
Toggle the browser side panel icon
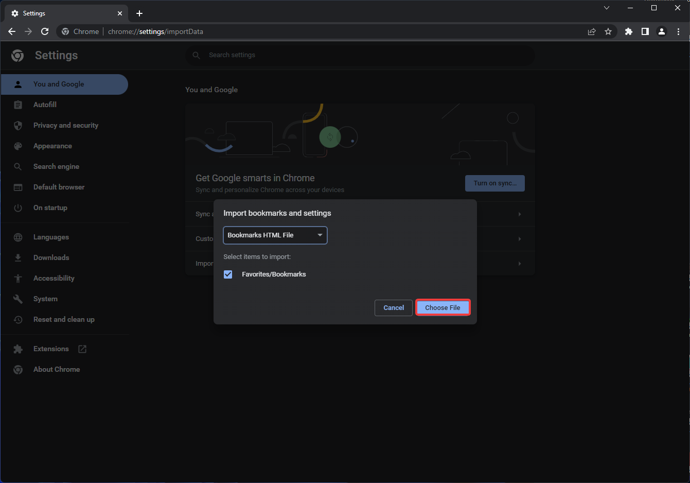(x=645, y=31)
